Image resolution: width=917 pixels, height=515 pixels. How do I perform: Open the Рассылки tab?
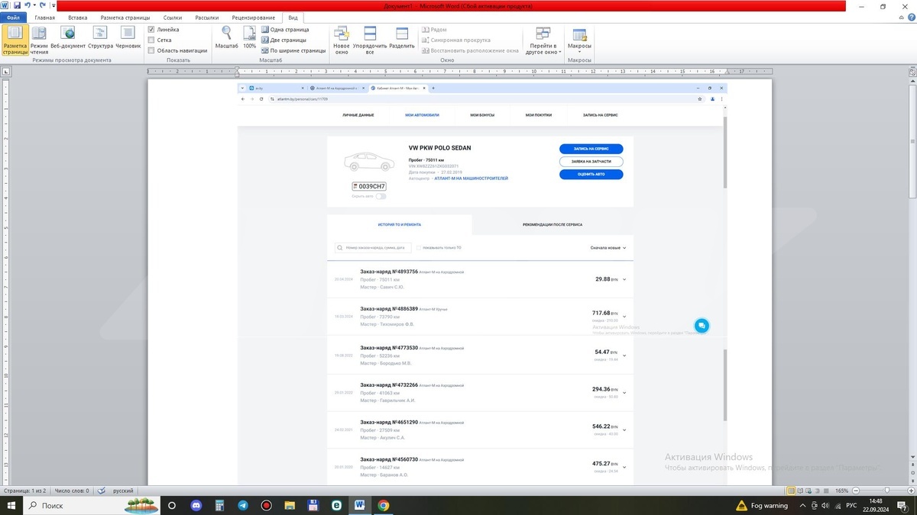206,18
